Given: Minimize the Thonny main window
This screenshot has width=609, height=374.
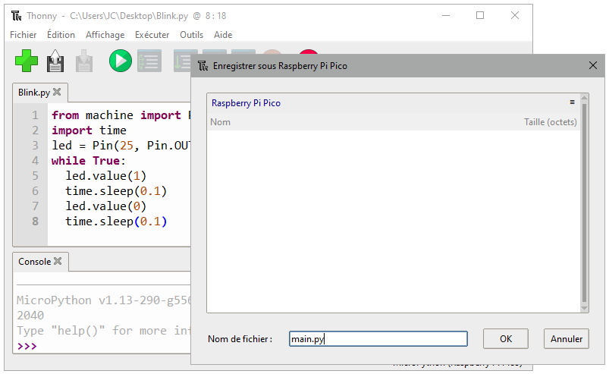Looking at the screenshot, I should tap(446, 15).
